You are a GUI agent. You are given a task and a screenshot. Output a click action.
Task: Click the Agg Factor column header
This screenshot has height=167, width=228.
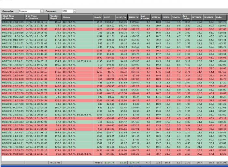click(x=186, y=17)
